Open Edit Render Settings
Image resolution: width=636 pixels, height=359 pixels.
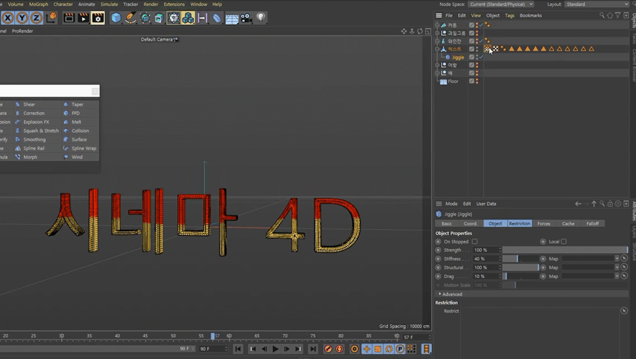[x=98, y=18]
